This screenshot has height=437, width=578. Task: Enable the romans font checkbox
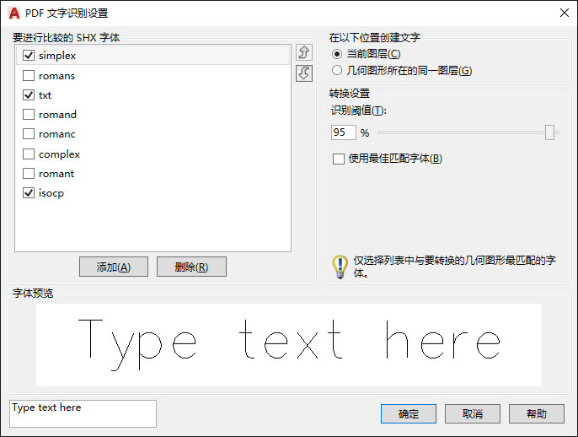(29, 76)
